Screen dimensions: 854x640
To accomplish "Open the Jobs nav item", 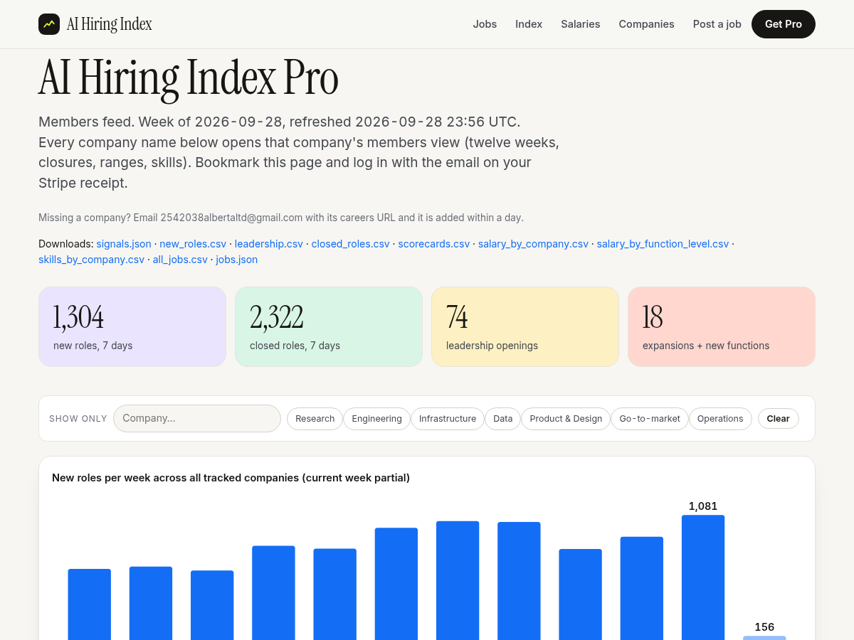I will tap(485, 24).
